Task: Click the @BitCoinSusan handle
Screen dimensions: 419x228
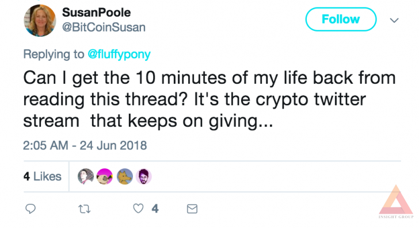Action: (104, 28)
